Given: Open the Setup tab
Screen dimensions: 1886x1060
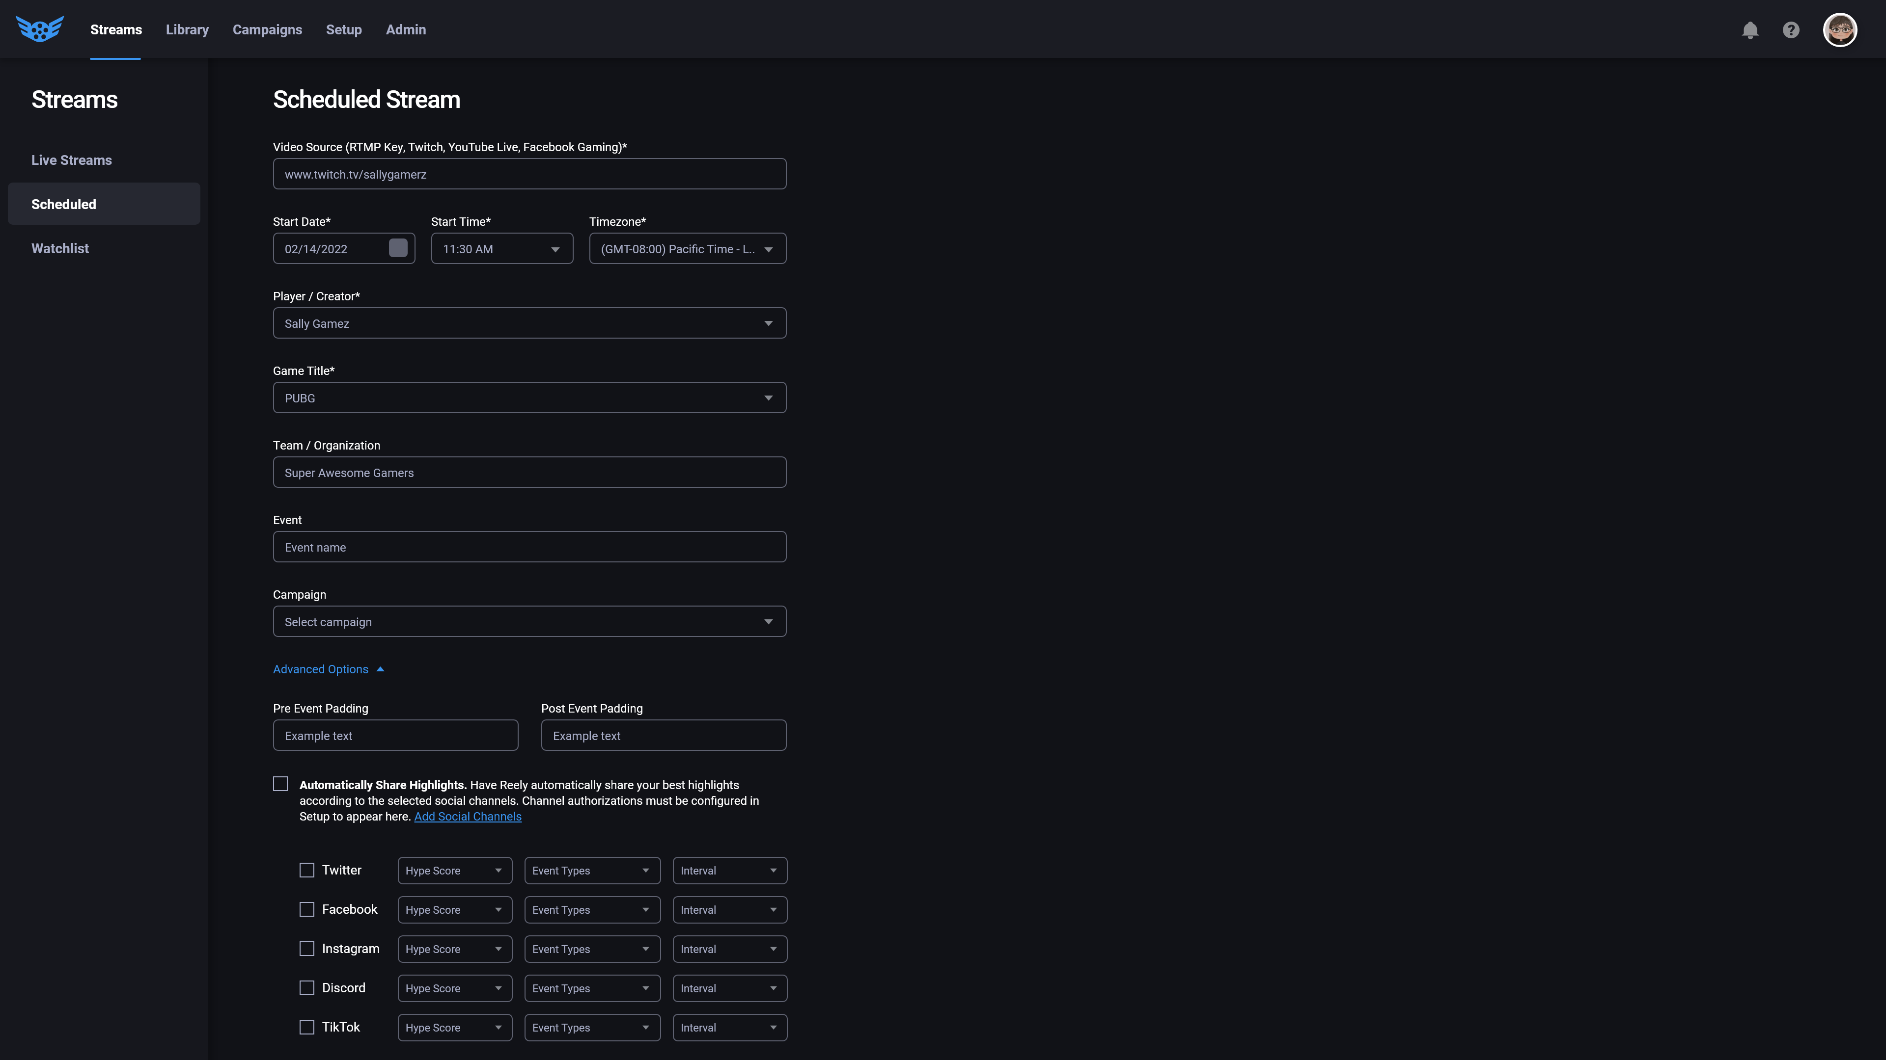Looking at the screenshot, I should coord(343,29).
